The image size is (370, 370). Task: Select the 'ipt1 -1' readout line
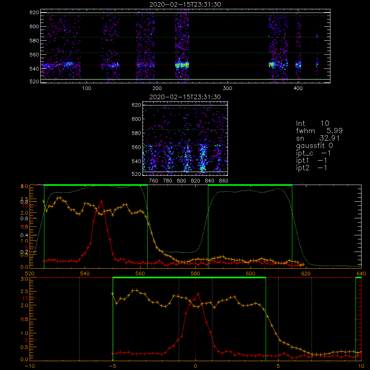point(312,161)
